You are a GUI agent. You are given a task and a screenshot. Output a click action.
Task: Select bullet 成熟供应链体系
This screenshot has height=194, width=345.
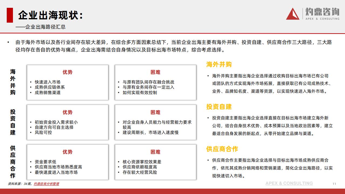click(x=50, y=87)
